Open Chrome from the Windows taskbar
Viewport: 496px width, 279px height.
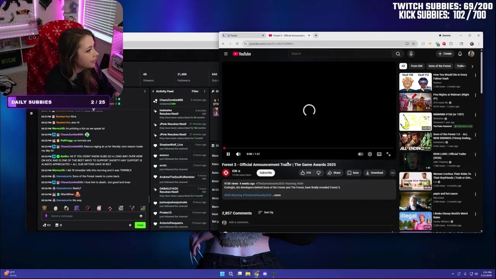coord(256,274)
